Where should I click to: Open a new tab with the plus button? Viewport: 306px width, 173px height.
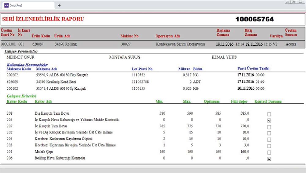point(59,5)
